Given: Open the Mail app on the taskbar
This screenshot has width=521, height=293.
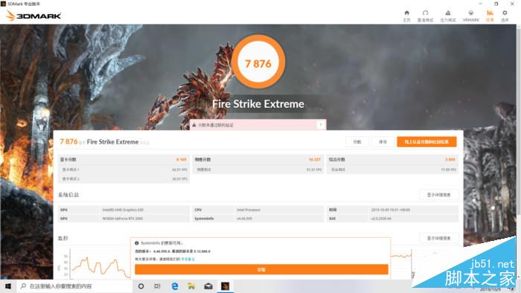Looking at the screenshot, I should [208, 286].
